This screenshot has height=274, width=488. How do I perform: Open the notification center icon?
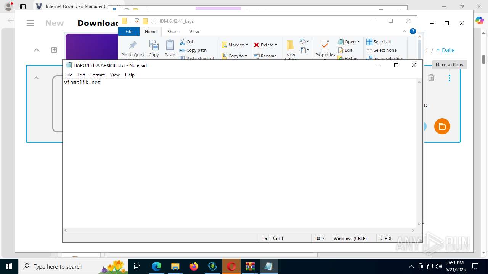click(x=475, y=266)
